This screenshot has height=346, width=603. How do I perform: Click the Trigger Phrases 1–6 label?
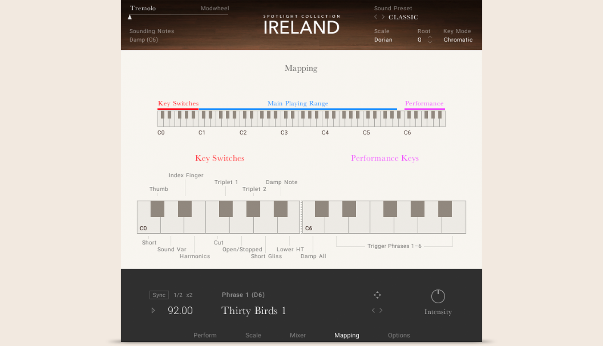pyautogui.click(x=395, y=246)
